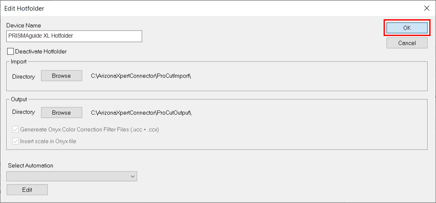
Task: Toggle Insert scale in Onyx file
Action: (x=16, y=141)
